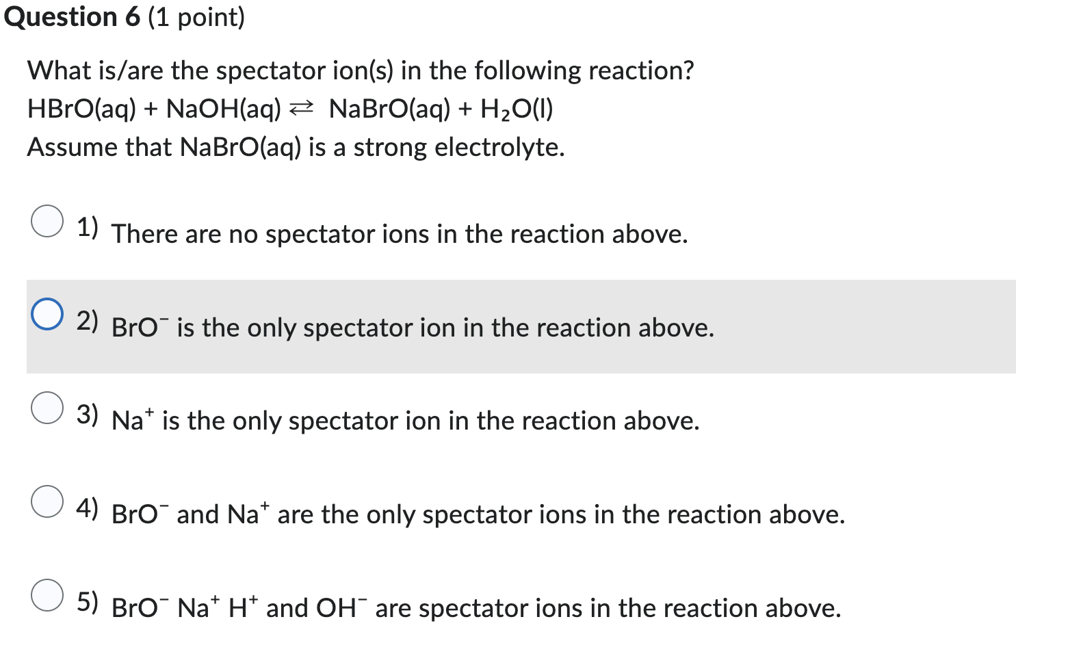Click the question prompt text
1081x669 pixels.
(359, 70)
